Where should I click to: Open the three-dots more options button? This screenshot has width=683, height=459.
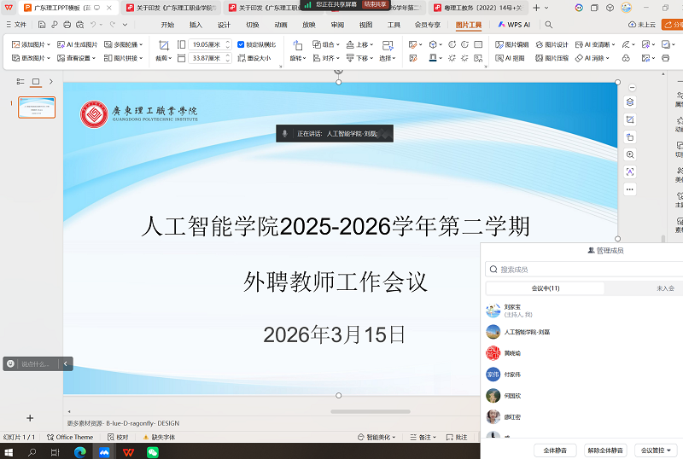point(630,189)
